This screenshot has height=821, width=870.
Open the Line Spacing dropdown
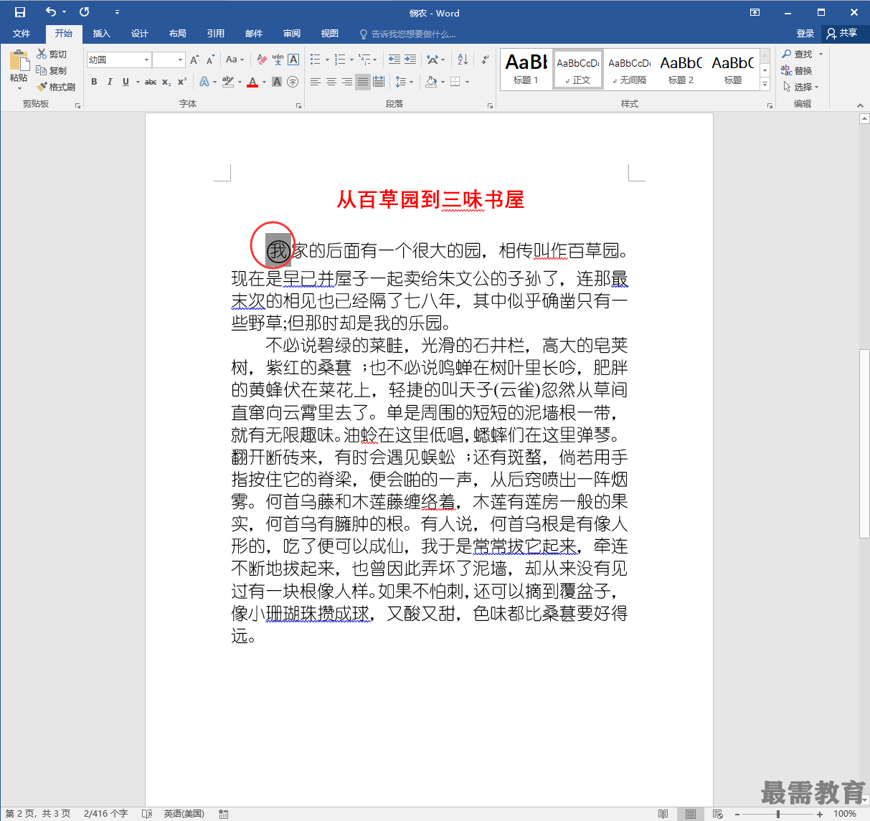click(x=404, y=82)
